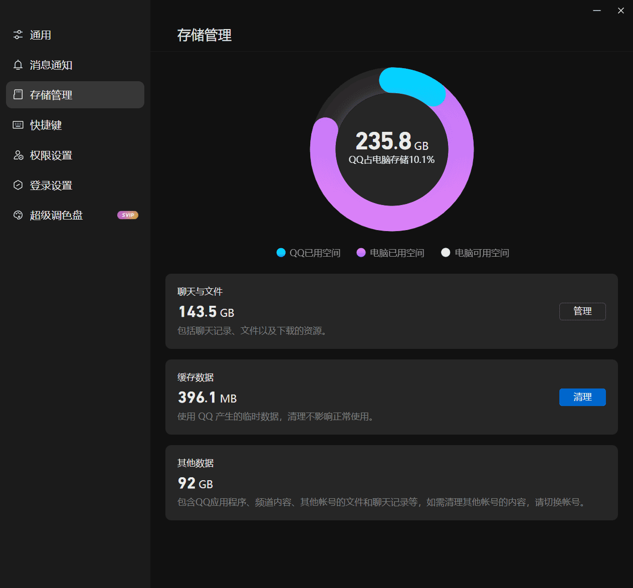Click the purple 电脑已用空间 legend dot
Viewport: 633px width, 588px height.
361,253
